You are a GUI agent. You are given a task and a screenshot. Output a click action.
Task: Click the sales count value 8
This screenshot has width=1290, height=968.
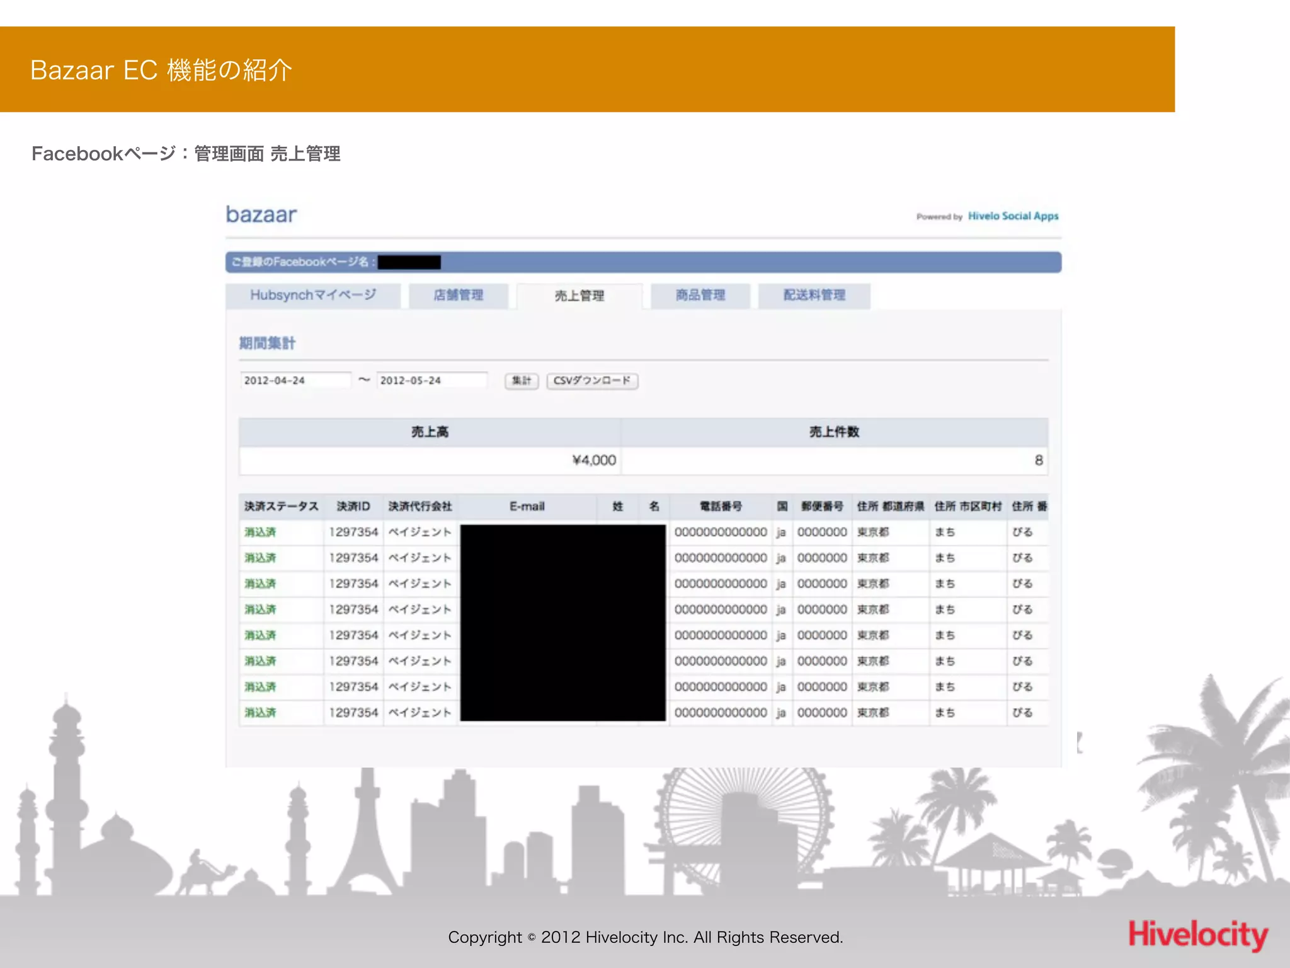1039,461
